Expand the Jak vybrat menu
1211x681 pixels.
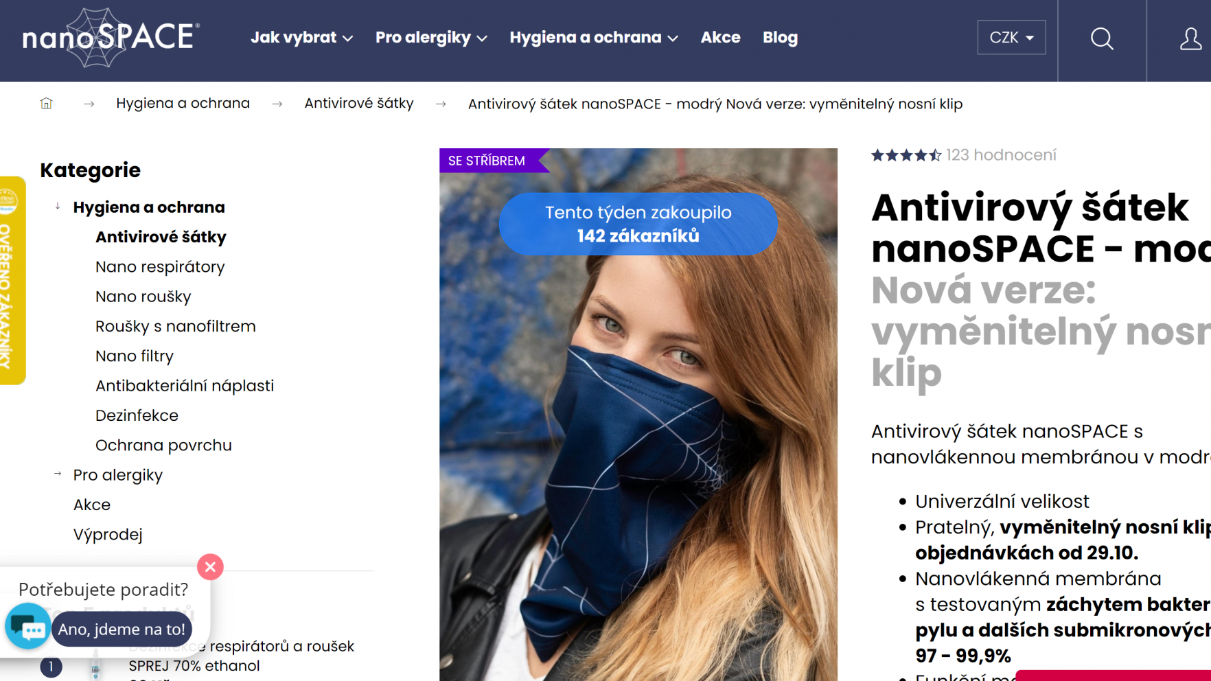[301, 38]
